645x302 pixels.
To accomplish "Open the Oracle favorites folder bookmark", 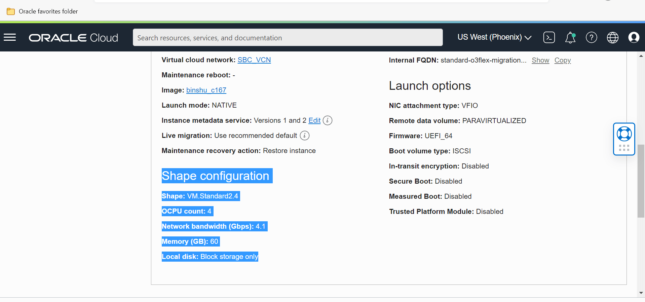I will pos(42,11).
